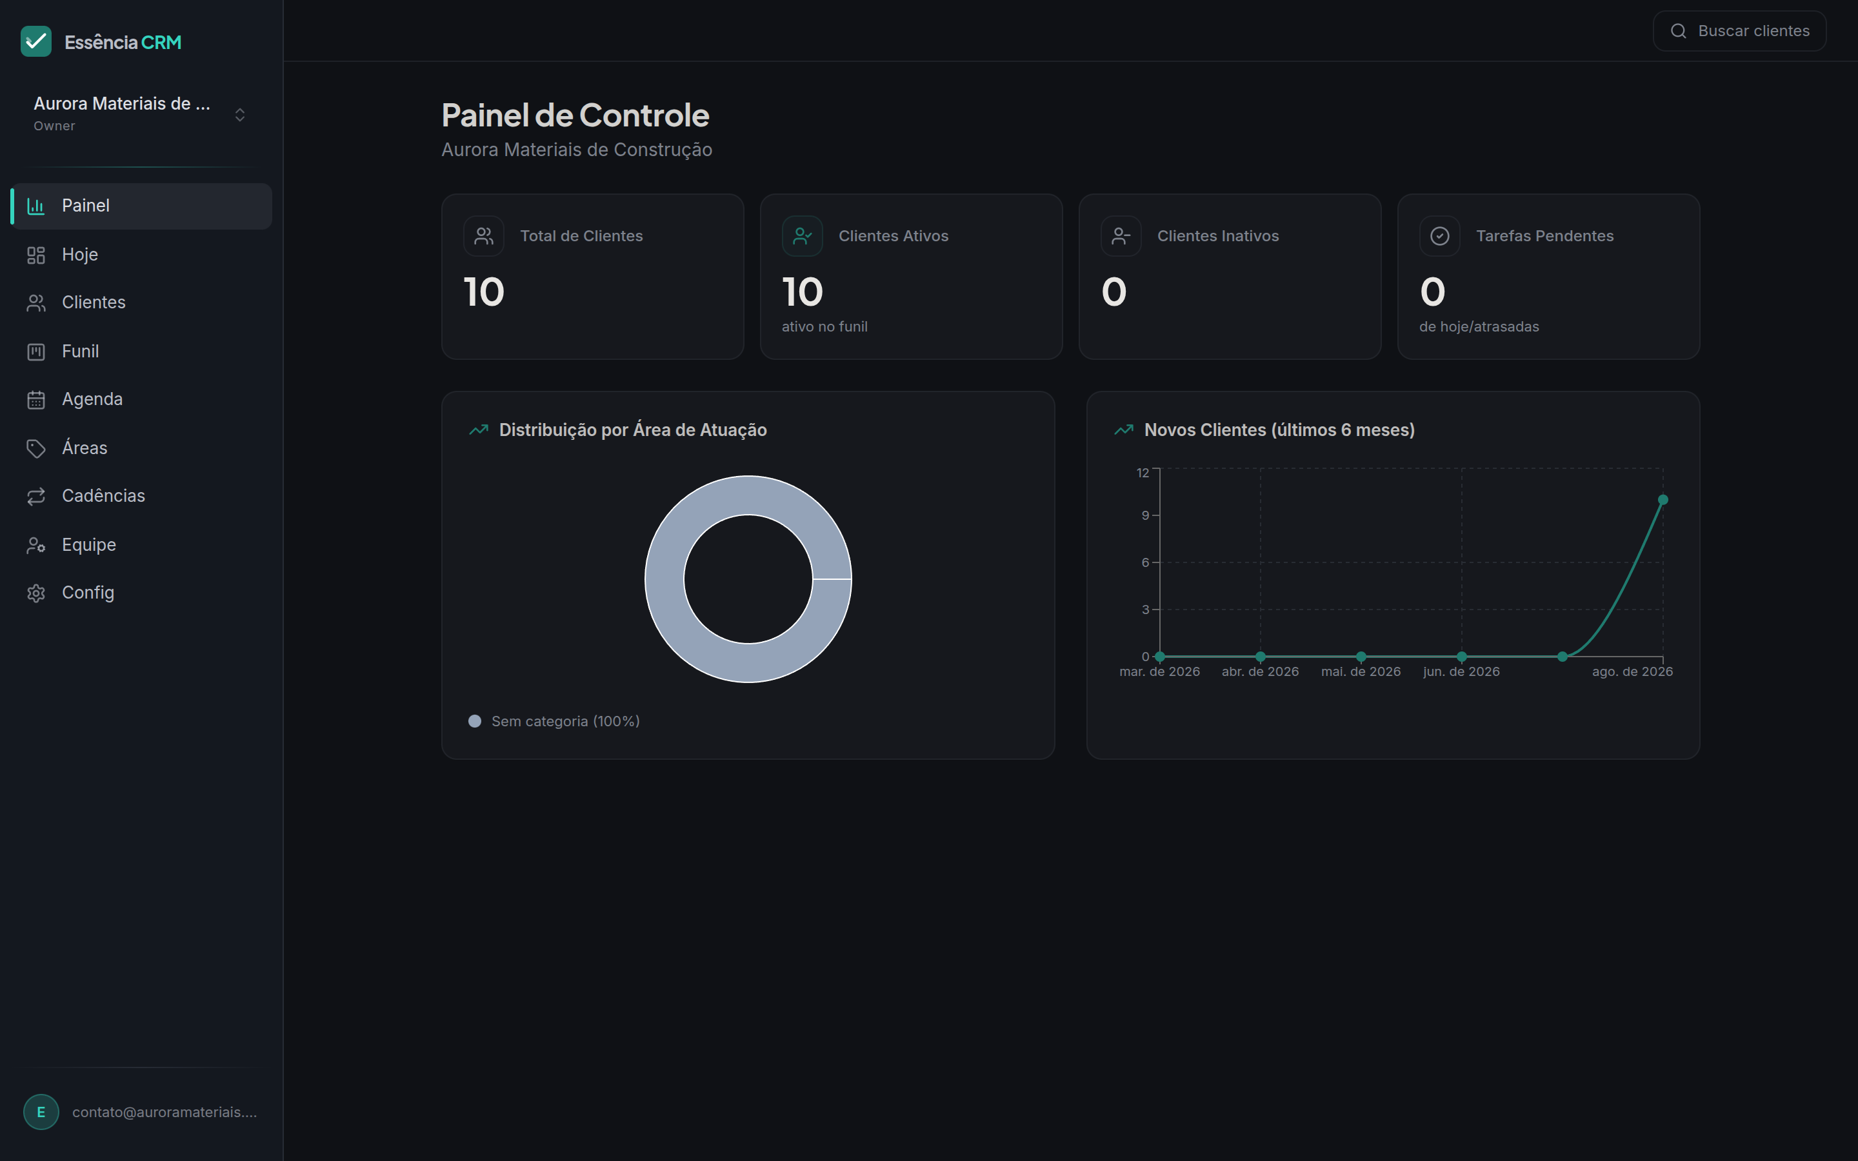Click the donut chart ring segment

tap(665, 579)
